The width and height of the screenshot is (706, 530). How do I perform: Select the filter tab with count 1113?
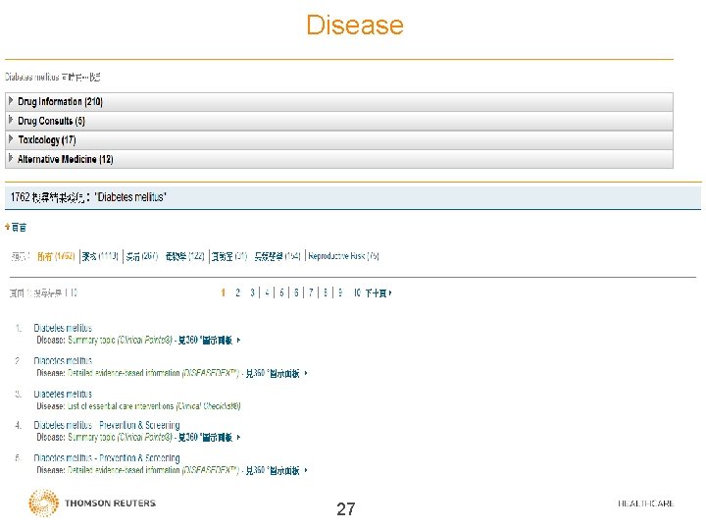[100, 256]
